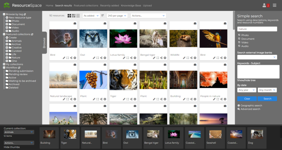Open the Knowledge Base menu item
The image size is (282, 150).
(x=131, y=6)
